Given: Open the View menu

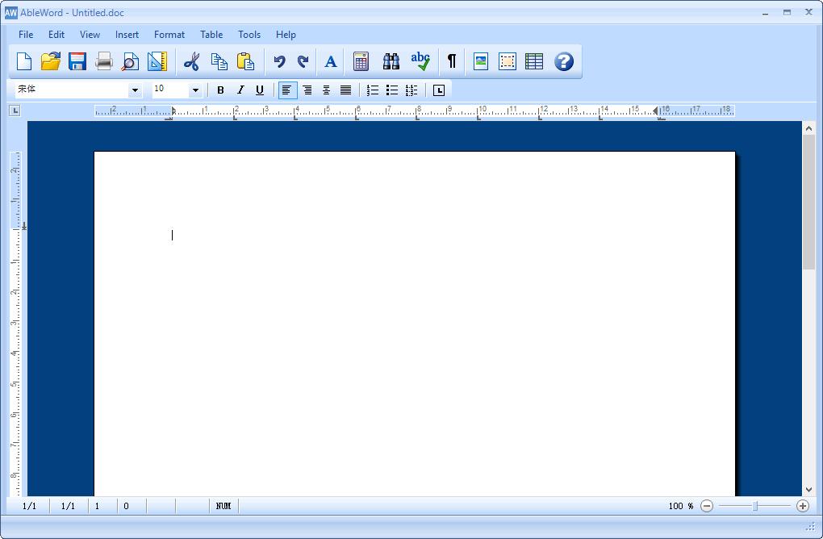Looking at the screenshot, I should tap(90, 35).
